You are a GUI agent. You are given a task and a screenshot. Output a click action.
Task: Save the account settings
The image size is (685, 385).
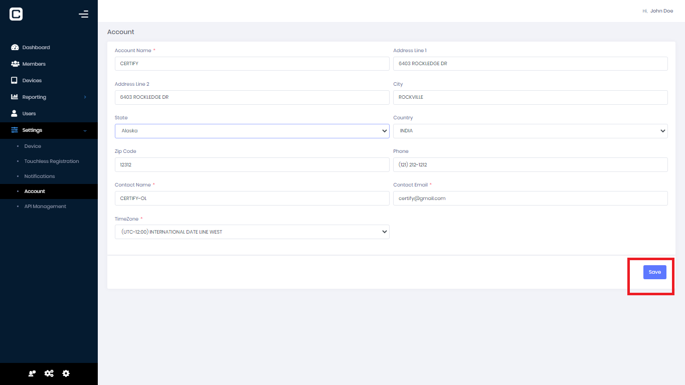pyautogui.click(x=654, y=272)
